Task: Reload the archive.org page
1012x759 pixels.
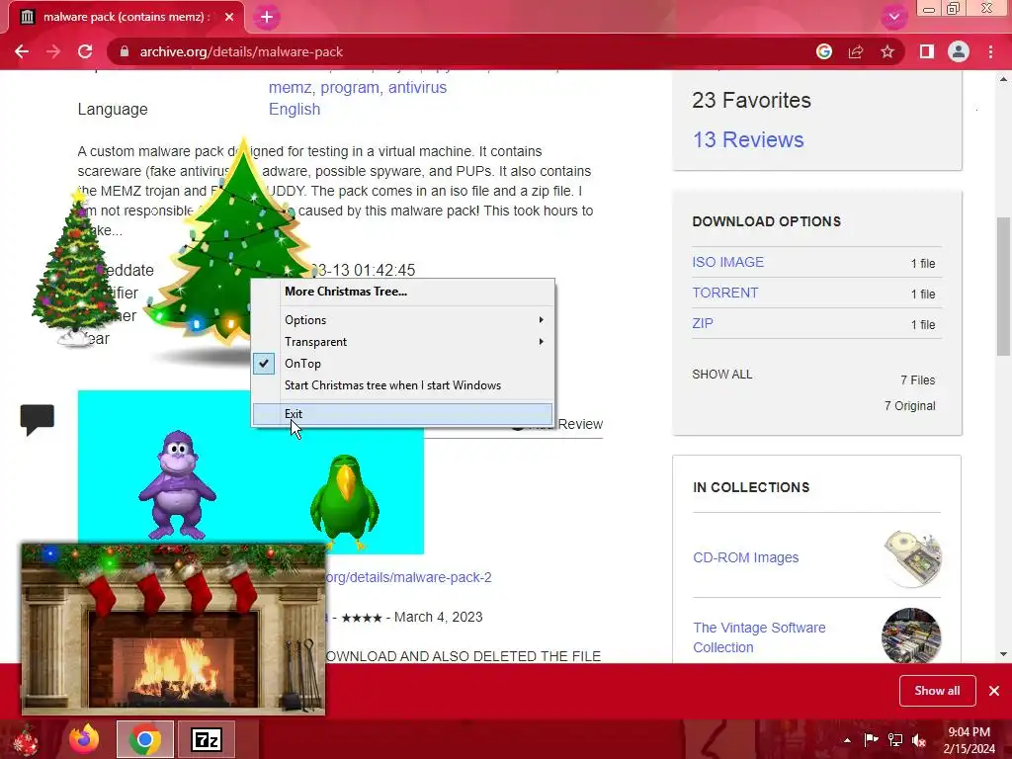Action: [x=85, y=51]
